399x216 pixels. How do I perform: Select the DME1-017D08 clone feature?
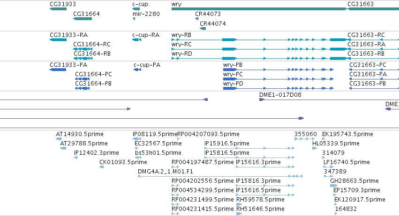click(x=280, y=95)
